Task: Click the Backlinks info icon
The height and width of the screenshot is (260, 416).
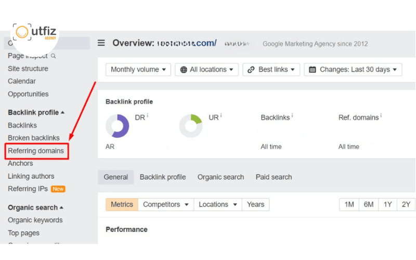Action: tap(292, 115)
